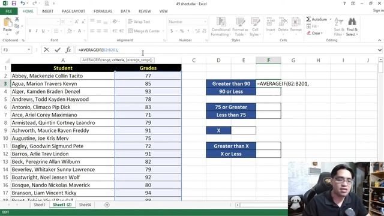This screenshot has height=216, width=384.
Task: Click Merge & Center button
Action: coord(144,31)
